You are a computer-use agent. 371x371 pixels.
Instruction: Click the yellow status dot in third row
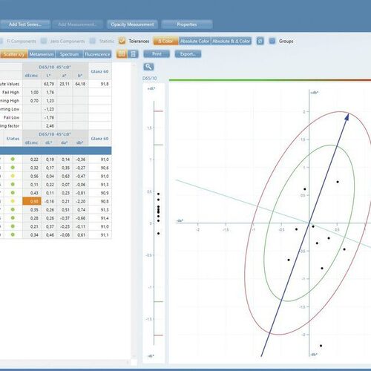click(13, 176)
